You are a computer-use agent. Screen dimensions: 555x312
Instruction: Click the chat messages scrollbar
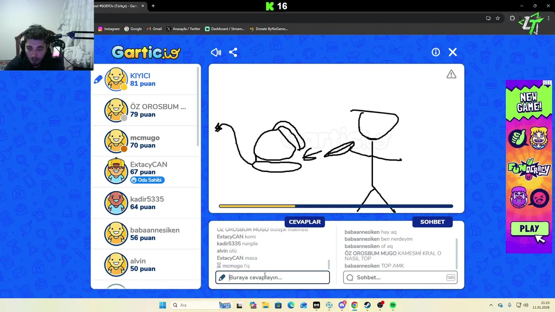point(456,253)
